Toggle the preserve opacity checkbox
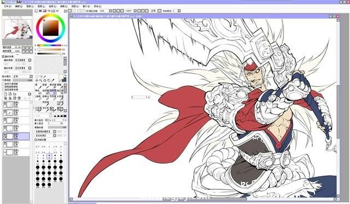Viewport: 350px width, 204px height. (3, 84)
